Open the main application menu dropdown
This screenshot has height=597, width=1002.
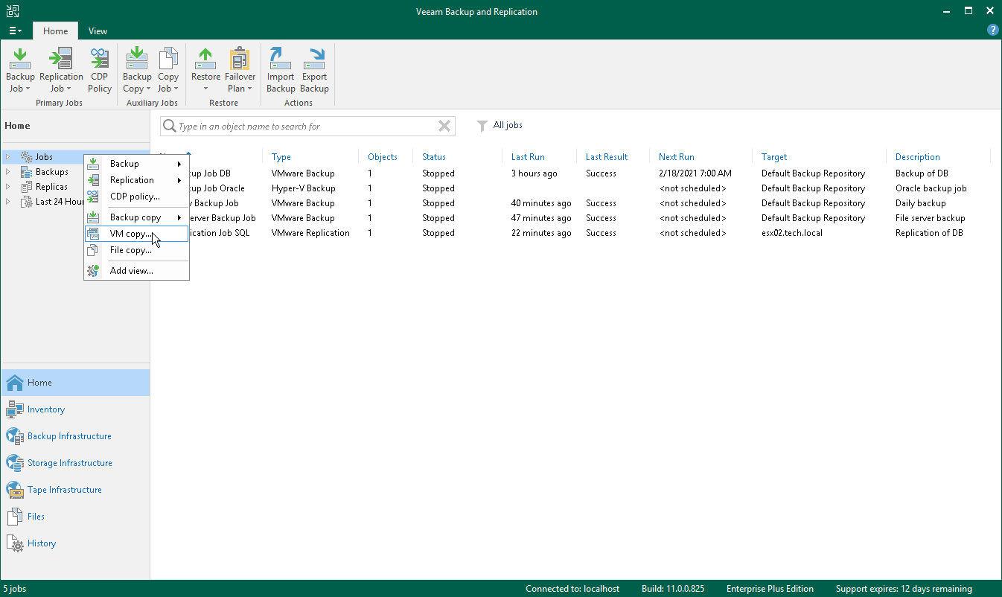pyautogui.click(x=15, y=31)
